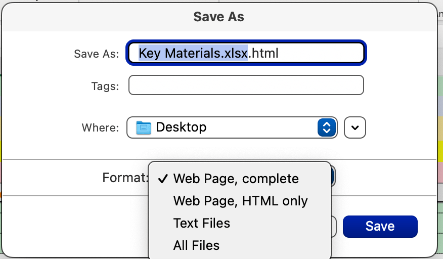Expand the full file browser chevron button
The image size is (443, 259).
355,127
